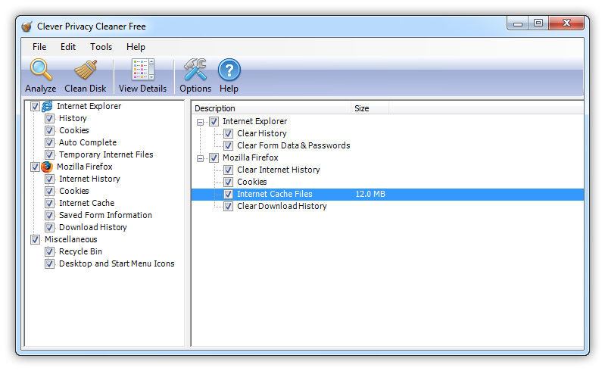Screen dimensions: 605x371
Task: Toggle the Internet Cache checkbox
Action: pyautogui.click(x=49, y=203)
